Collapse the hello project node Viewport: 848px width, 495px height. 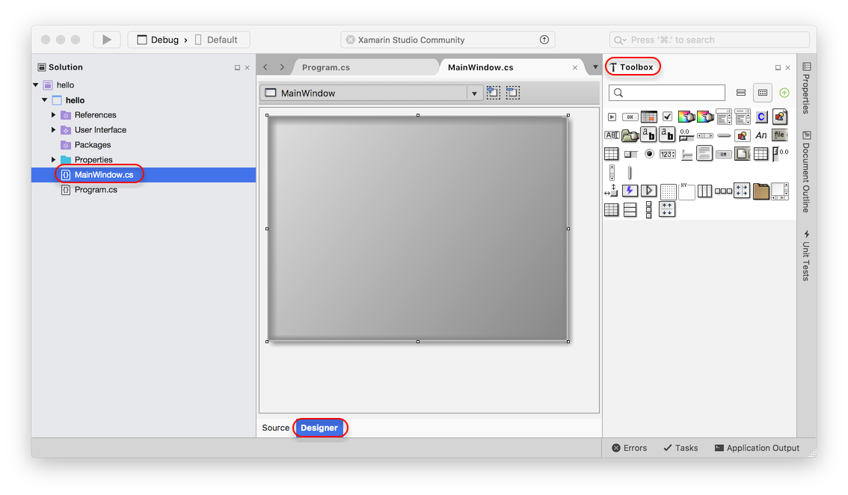coord(45,100)
